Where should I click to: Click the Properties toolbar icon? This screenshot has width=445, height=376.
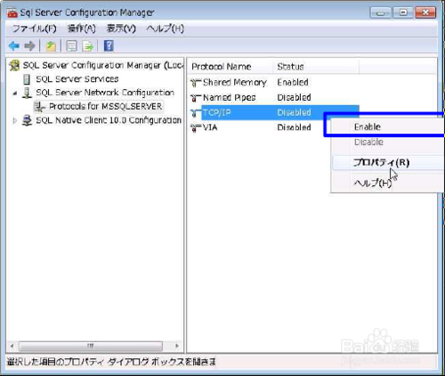(71, 46)
